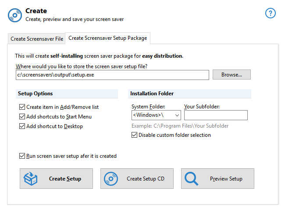Screen dimensions: 285x212
Task: Click the Create Setup button label
Action: pos(65,179)
